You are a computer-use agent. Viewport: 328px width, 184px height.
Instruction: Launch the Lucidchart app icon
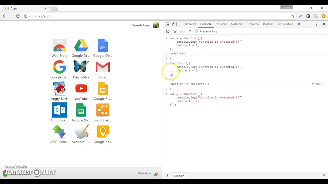(102, 110)
